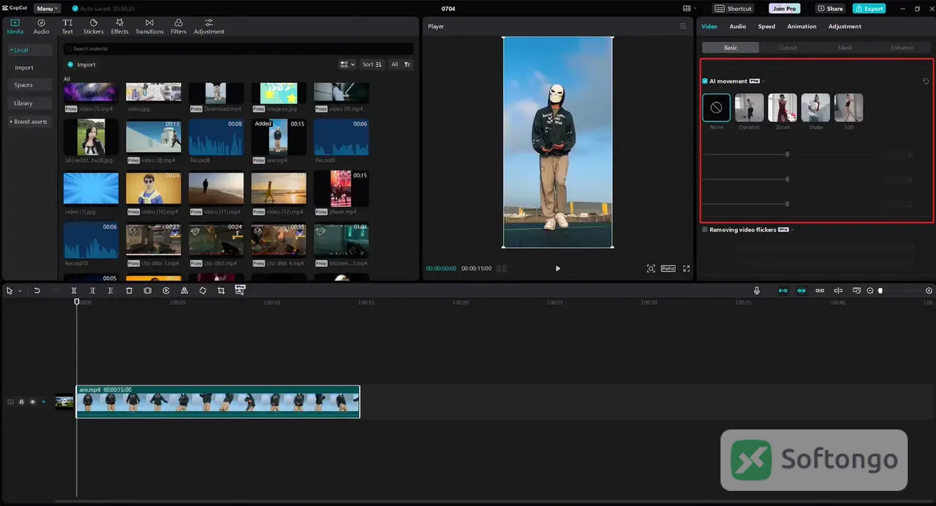Select the crop tool in timeline toolbar
Viewport: 936px width, 506px height.
[221, 291]
